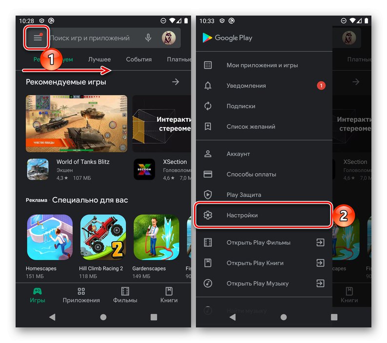
Task: Switch to 'Игры' bottom navigation tab
Action: pos(38,295)
